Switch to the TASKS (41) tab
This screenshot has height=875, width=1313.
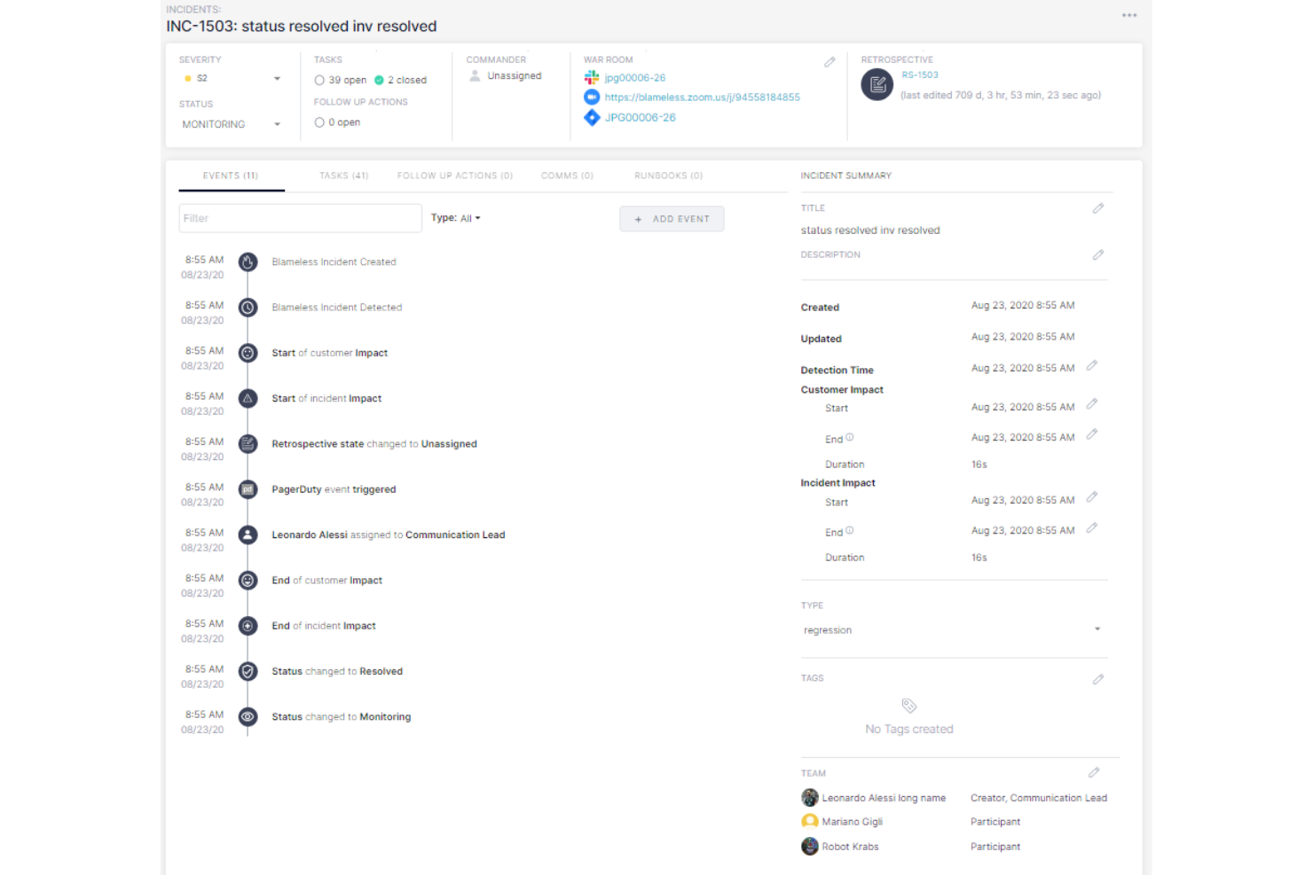tap(343, 176)
